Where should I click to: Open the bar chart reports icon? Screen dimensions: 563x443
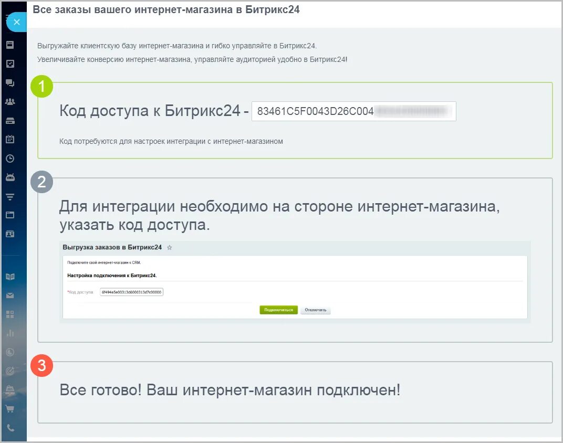[x=10, y=333]
